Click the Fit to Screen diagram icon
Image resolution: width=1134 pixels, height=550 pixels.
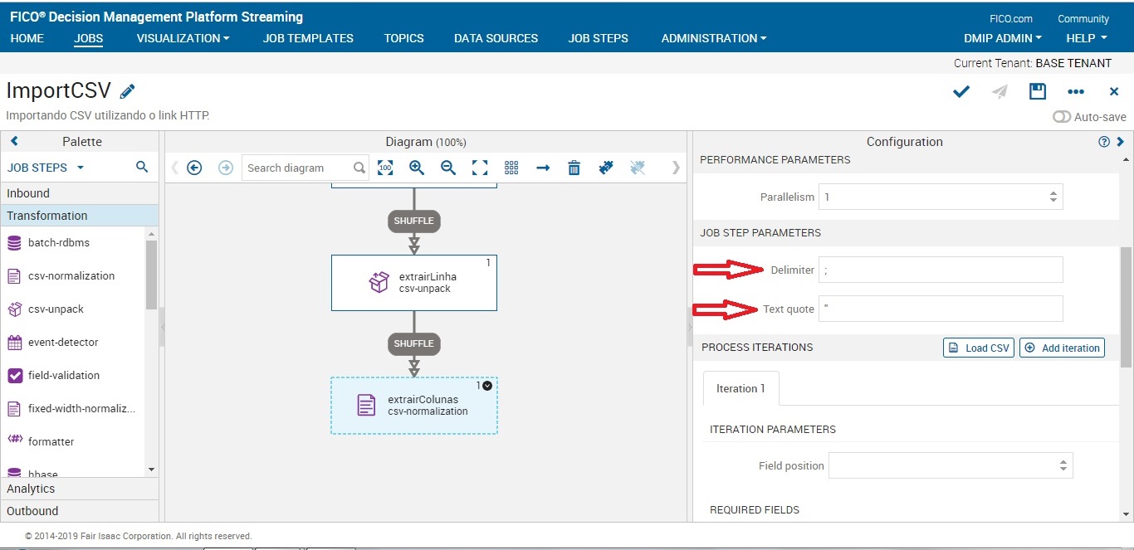[x=480, y=168]
